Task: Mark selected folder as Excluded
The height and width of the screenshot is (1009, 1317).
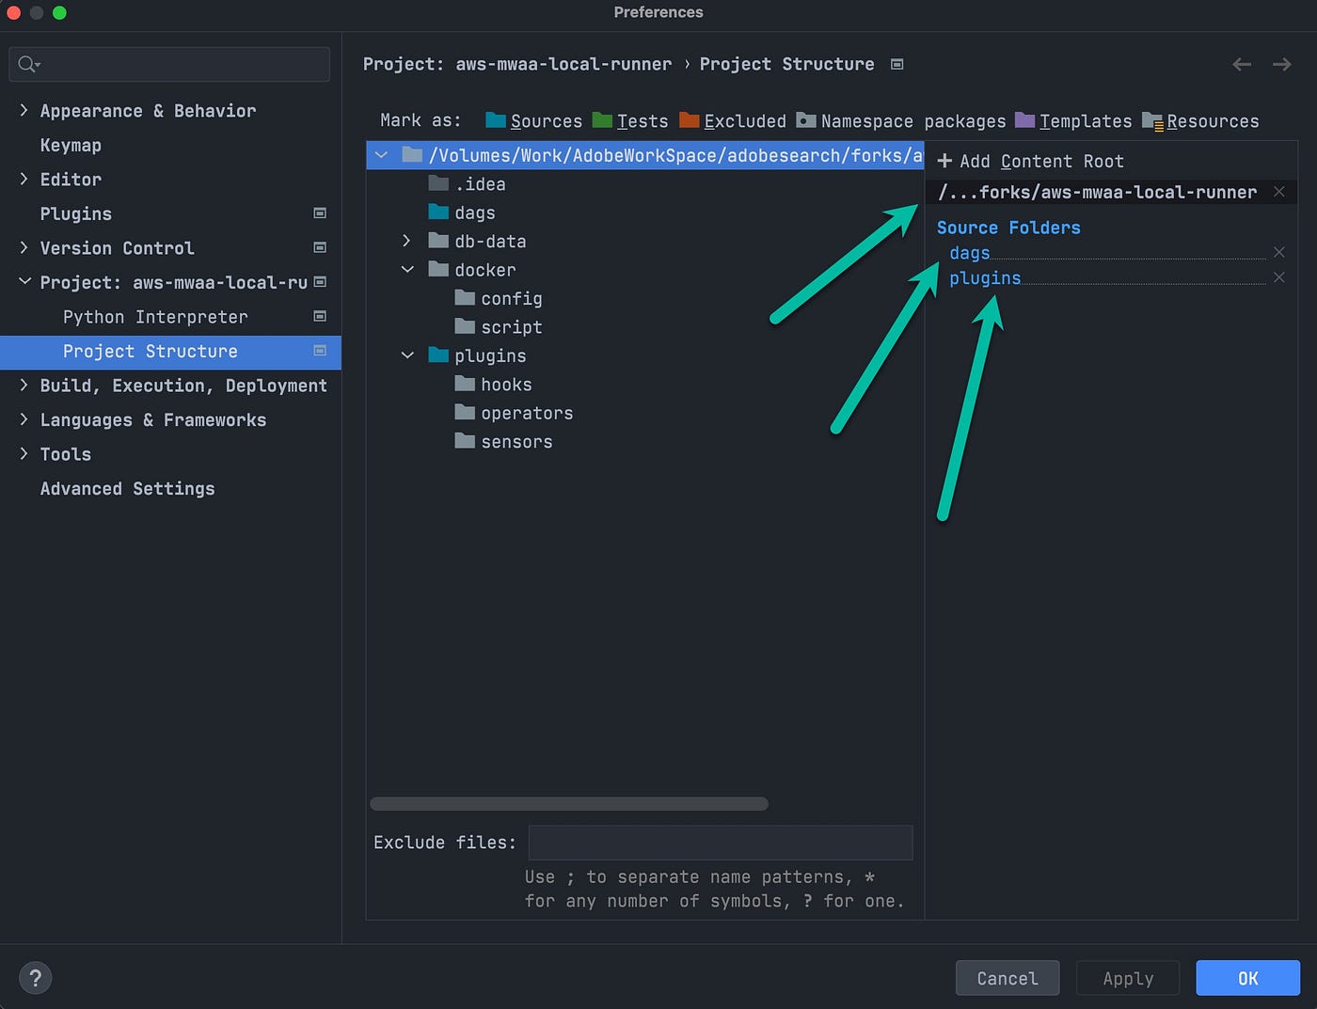Action: 733,121
